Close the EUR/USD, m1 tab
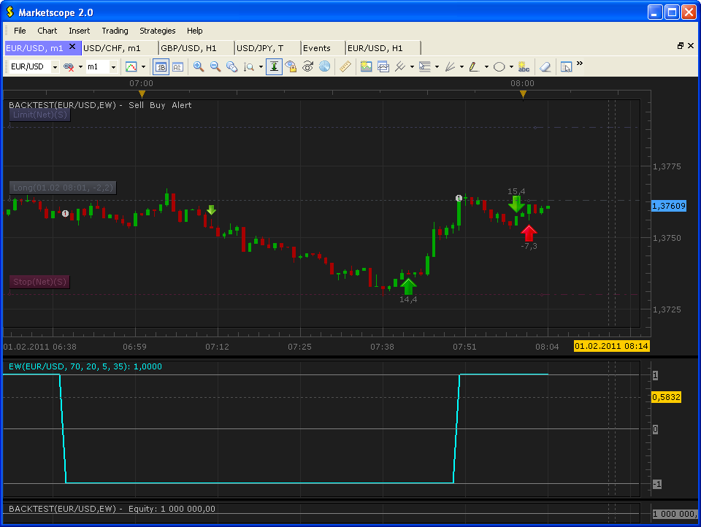701x527 pixels. click(72, 47)
